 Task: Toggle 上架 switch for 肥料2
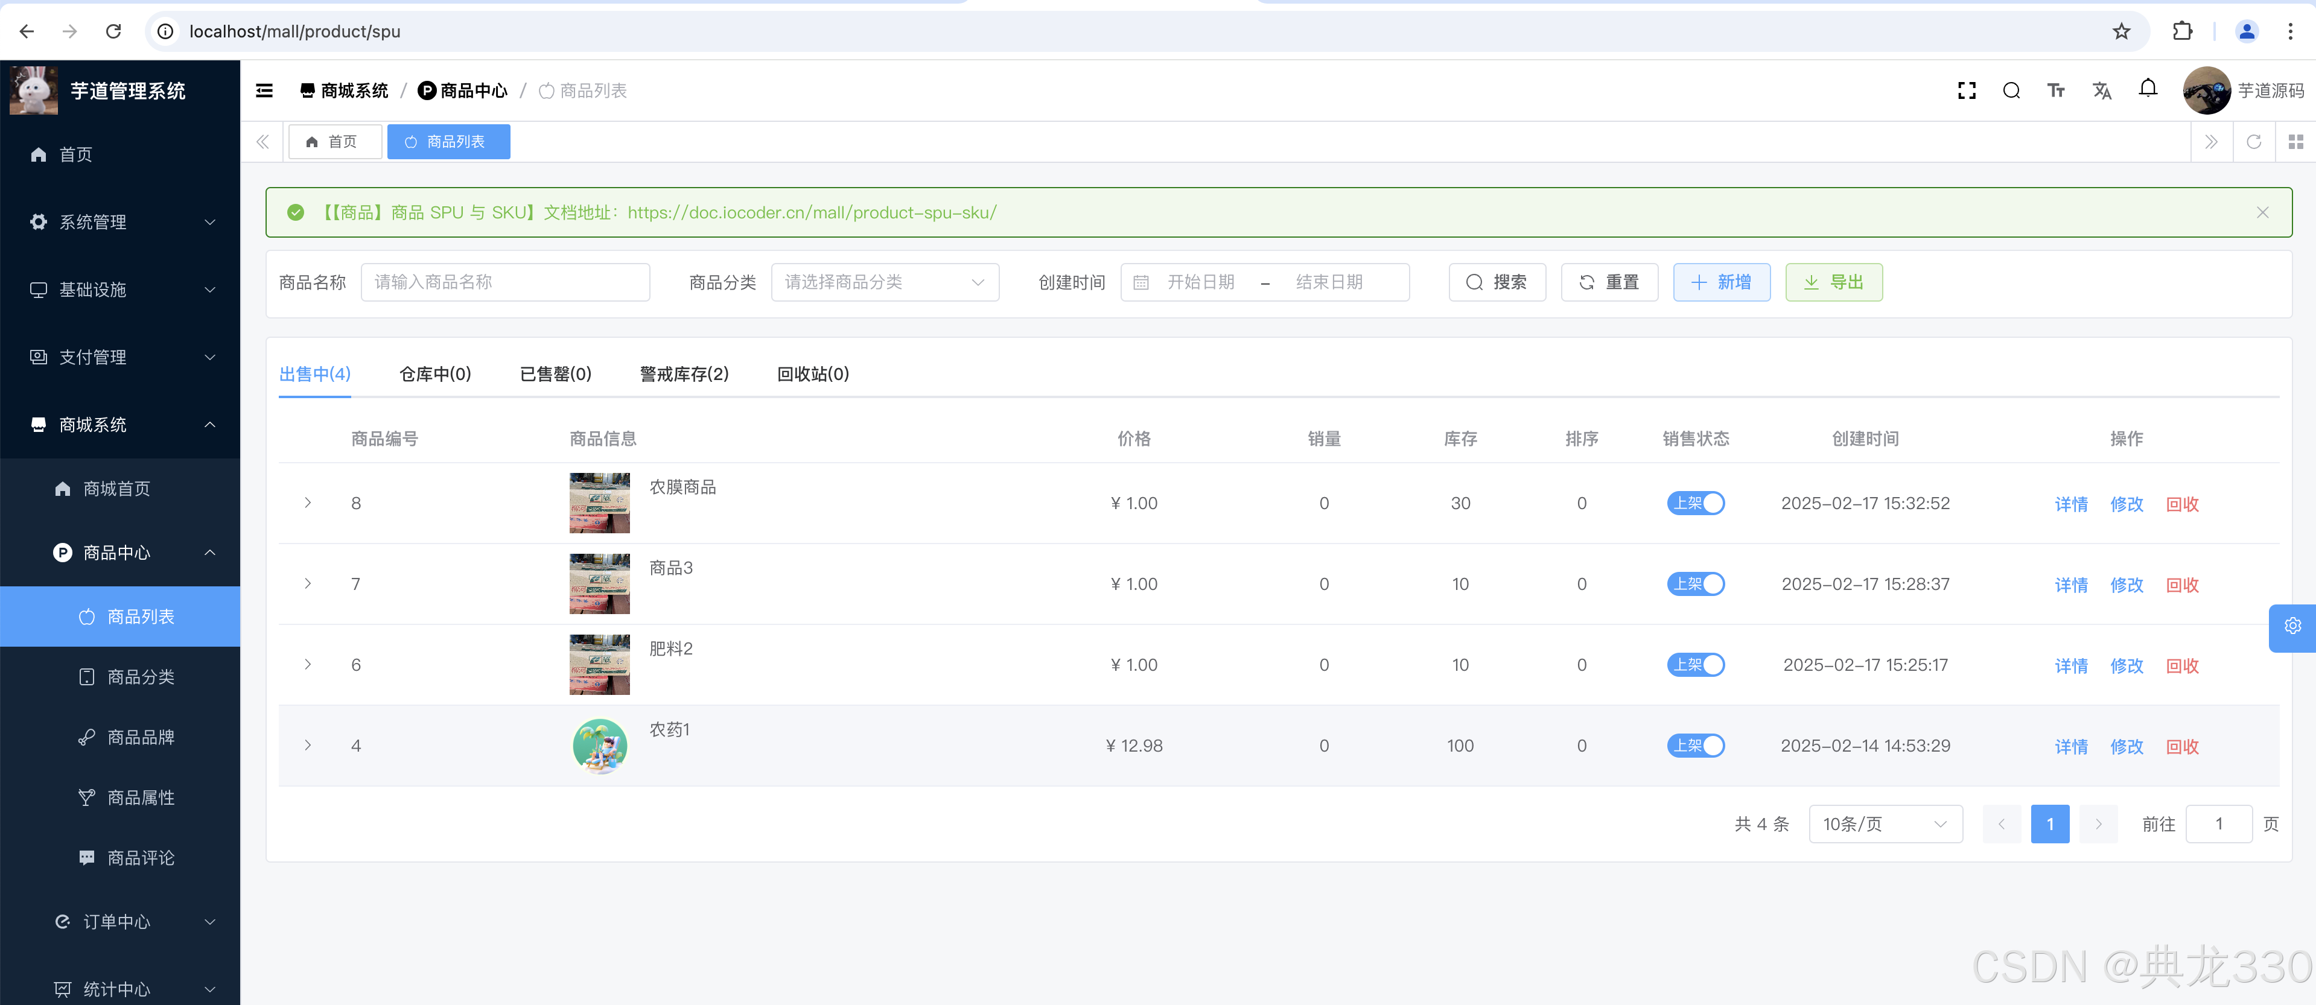click(x=1694, y=665)
